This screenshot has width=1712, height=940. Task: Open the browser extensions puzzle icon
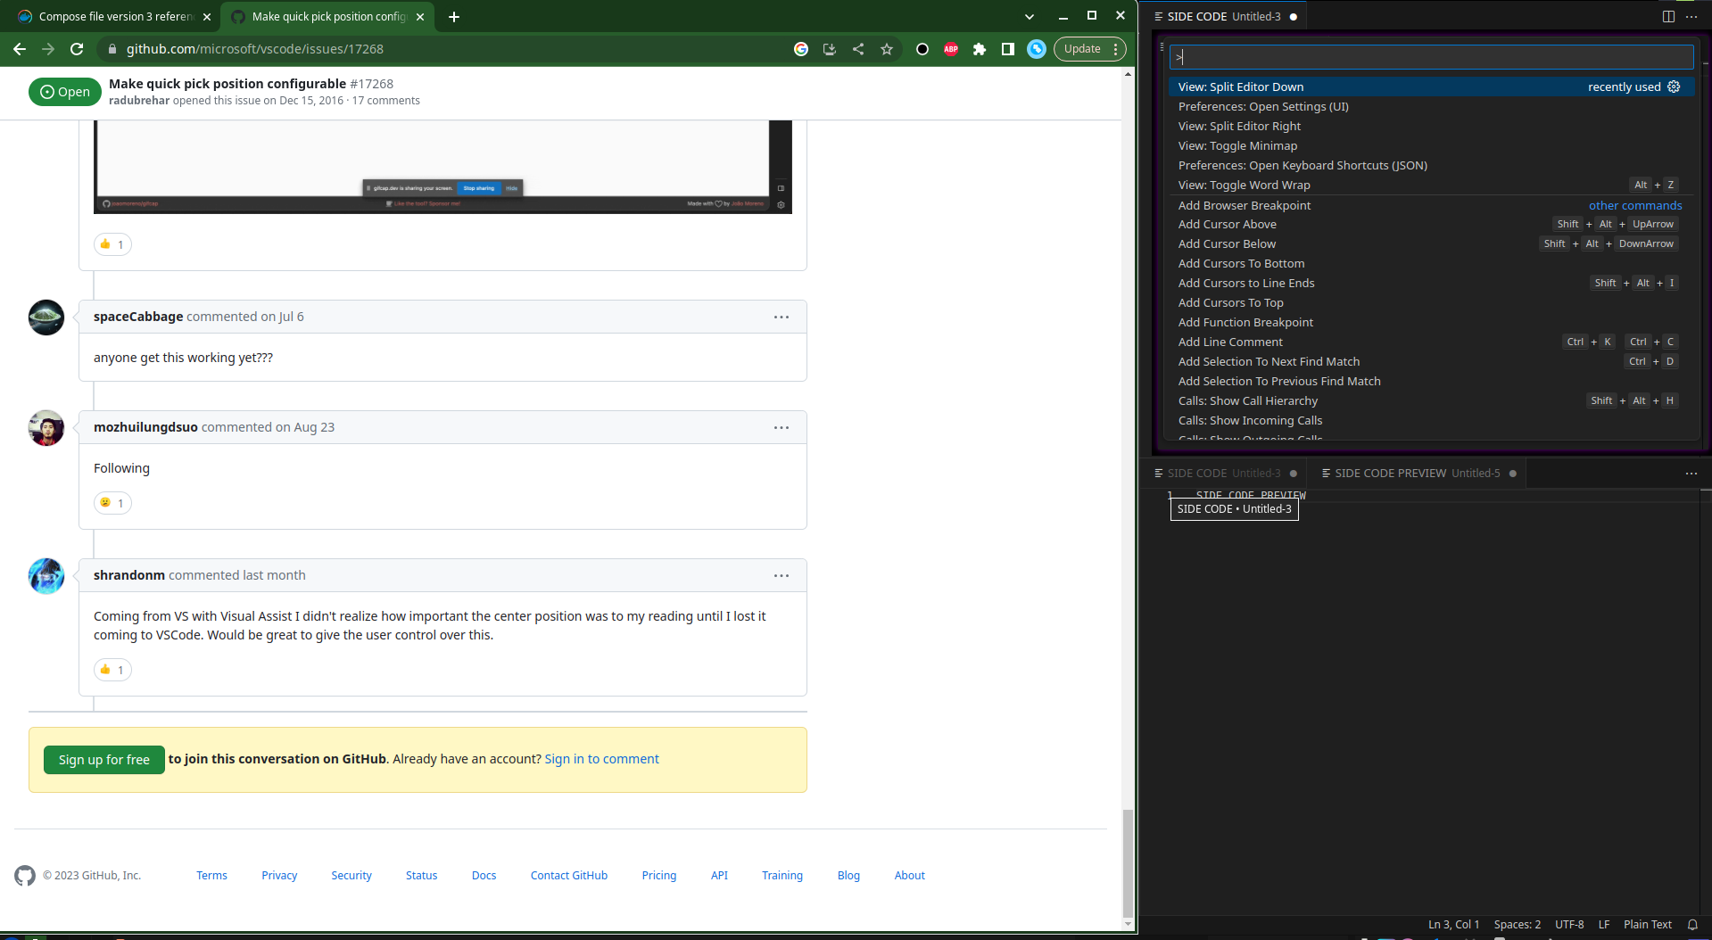coord(979,49)
